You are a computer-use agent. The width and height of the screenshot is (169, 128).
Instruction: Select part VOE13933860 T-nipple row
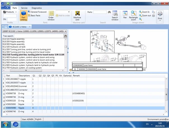tap(84, 79)
